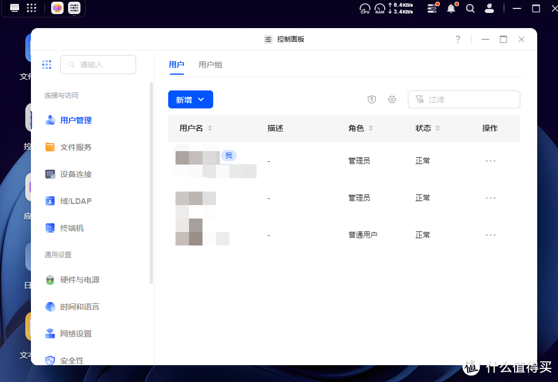Screen dimensions: 558x382
Task: Open the apps grid menu beside the search box
Action: 47,64
